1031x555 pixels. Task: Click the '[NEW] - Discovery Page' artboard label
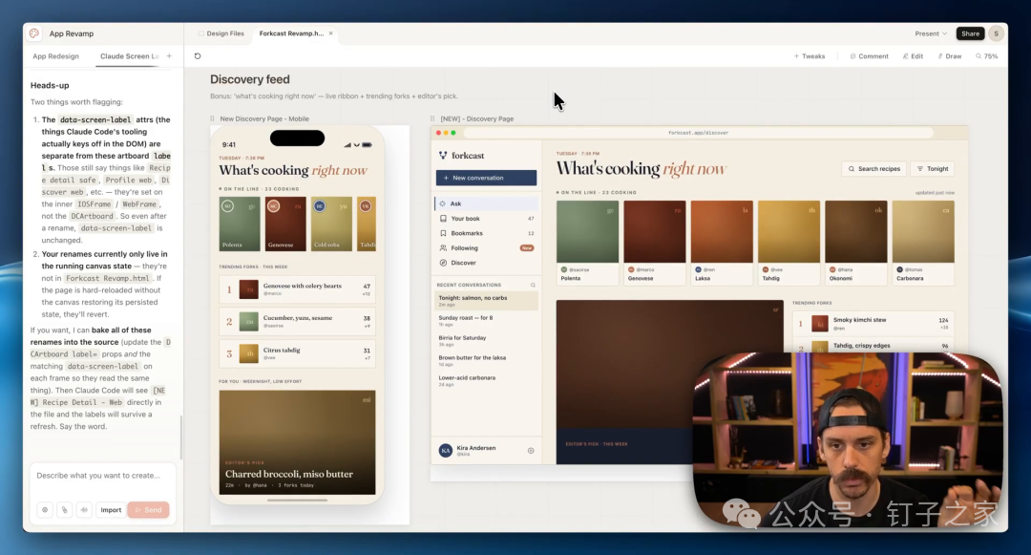pyautogui.click(x=476, y=119)
